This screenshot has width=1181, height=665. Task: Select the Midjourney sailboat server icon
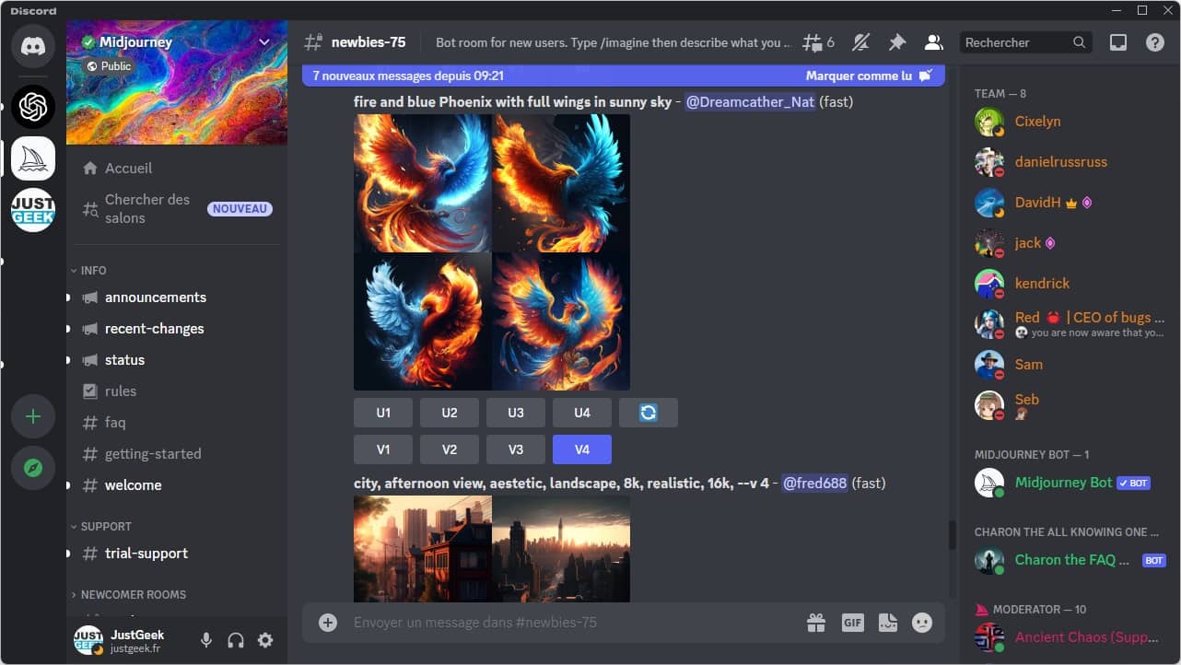click(33, 159)
